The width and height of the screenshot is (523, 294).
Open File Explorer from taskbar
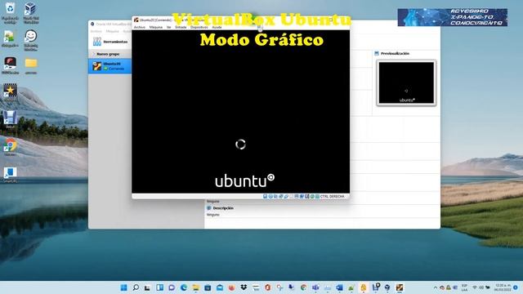[x=196, y=287]
